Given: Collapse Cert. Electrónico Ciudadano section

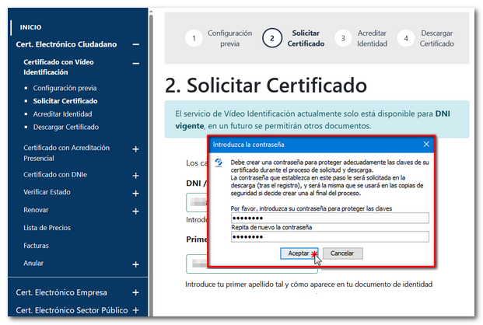Looking at the screenshot, I should [x=136, y=45].
